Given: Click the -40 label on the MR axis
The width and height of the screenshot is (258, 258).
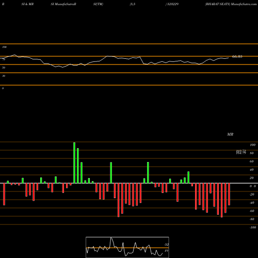Looking at the screenshot, I should (252, 203).
